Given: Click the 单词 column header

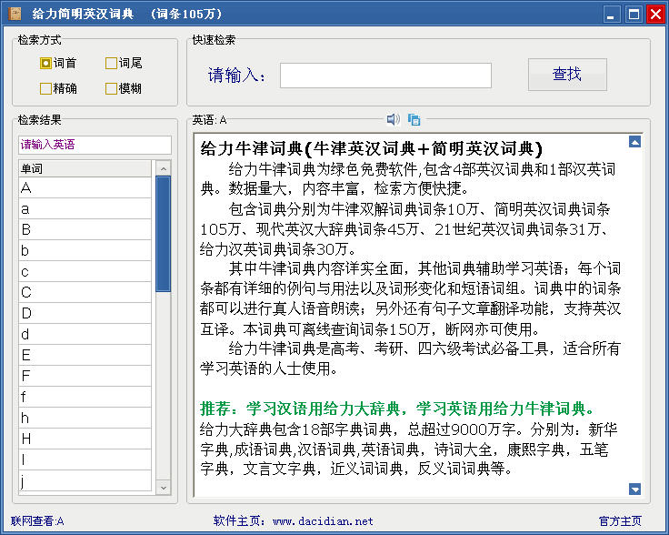Looking at the screenshot, I should [85, 168].
